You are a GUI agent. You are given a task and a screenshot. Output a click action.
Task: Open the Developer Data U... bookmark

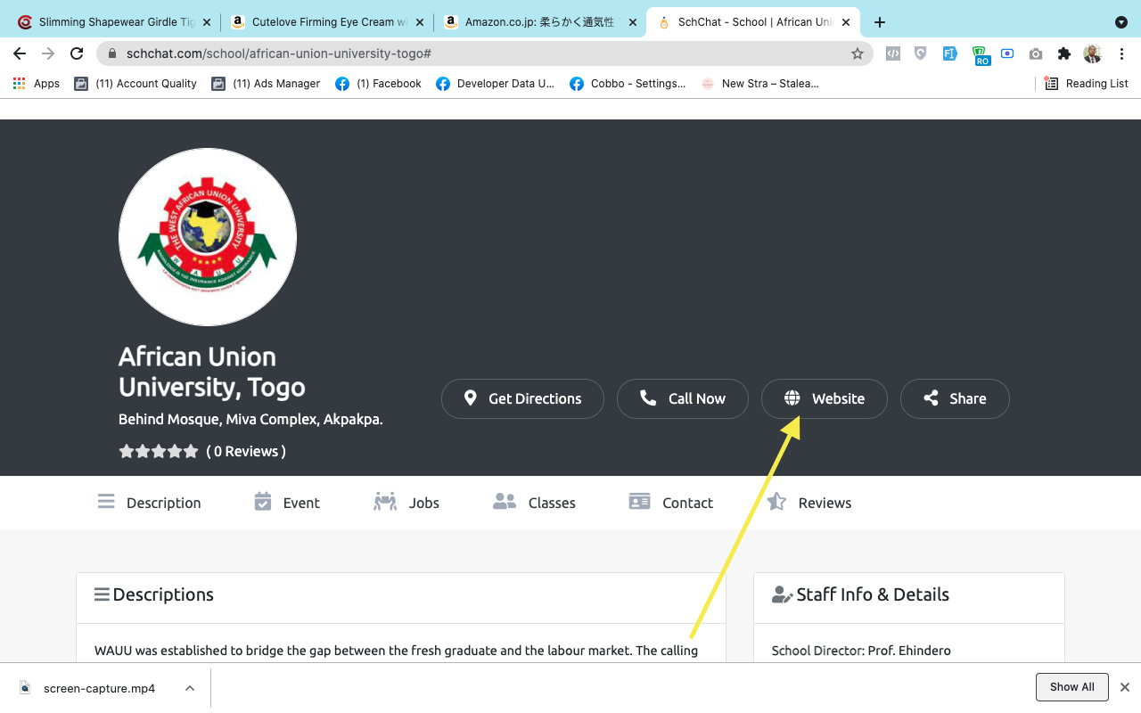pyautogui.click(x=495, y=84)
